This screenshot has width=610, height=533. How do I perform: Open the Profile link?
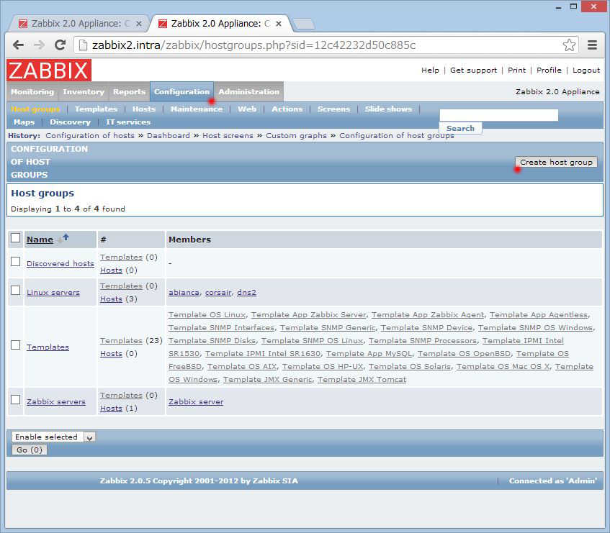pyautogui.click(x=549, y=70)
